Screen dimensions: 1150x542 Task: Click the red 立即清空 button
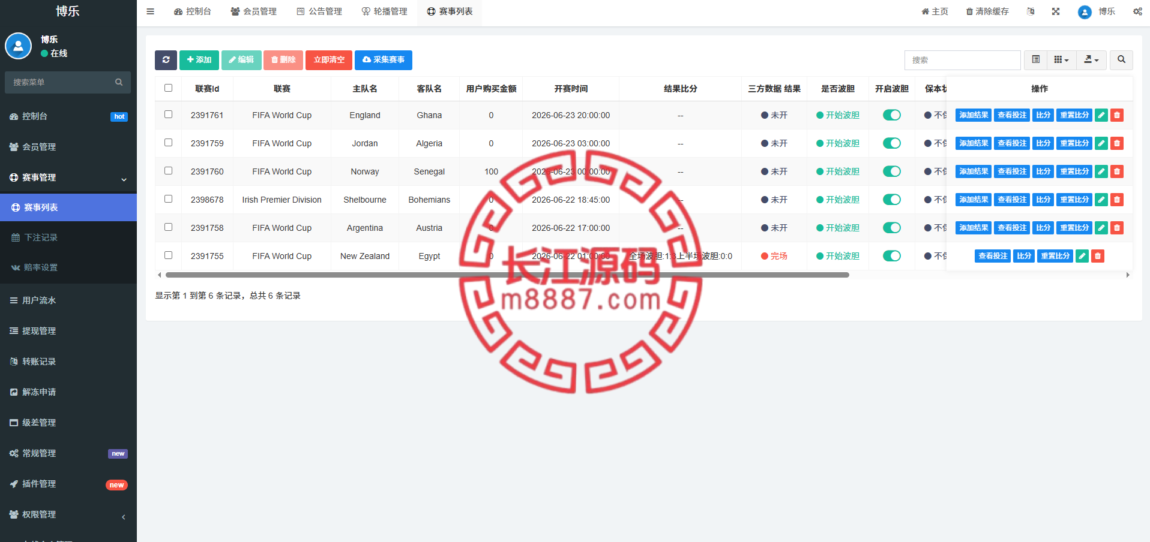tap(329, 60)
